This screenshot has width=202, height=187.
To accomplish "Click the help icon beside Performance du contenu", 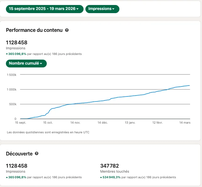I will pyautogui.click(x=67, y=30).
